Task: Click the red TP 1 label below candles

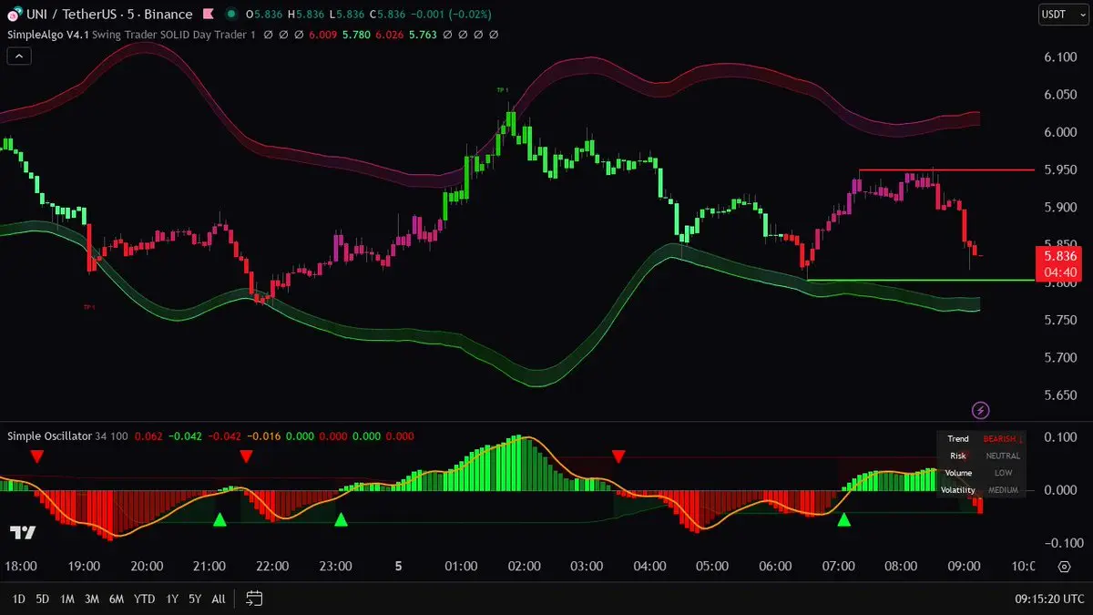Action: pos(89,307)
